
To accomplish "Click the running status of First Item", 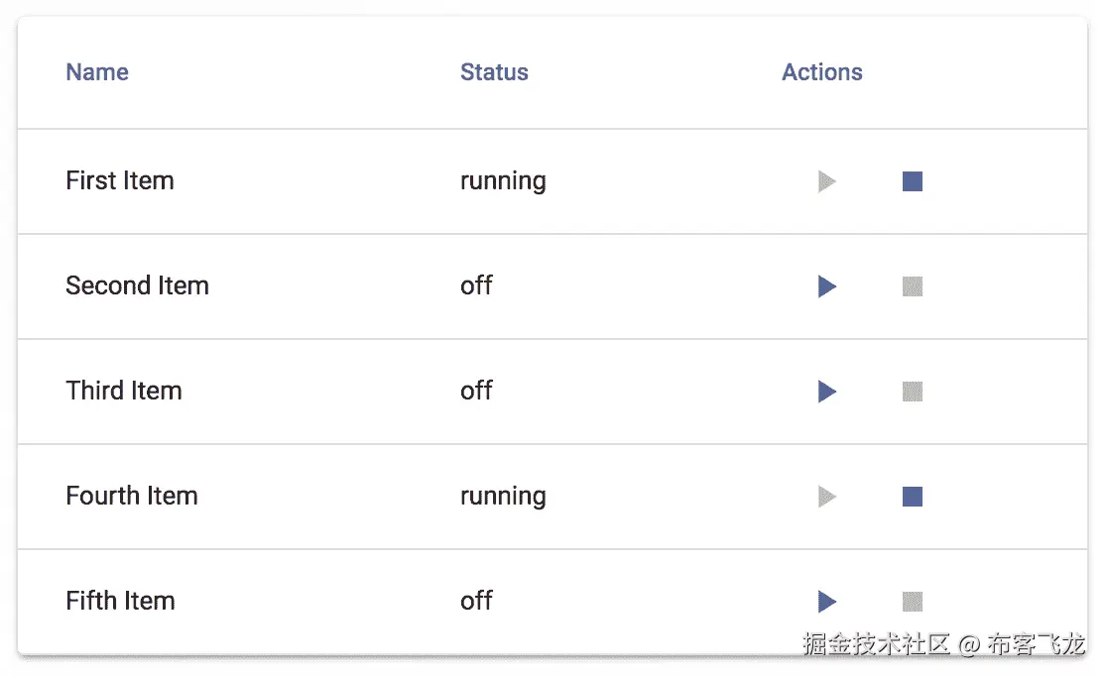I will click(x=503, y=181).
